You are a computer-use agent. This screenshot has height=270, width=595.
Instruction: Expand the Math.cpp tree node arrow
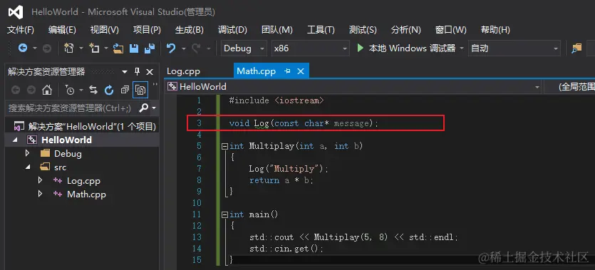click(x=40, y=194)
